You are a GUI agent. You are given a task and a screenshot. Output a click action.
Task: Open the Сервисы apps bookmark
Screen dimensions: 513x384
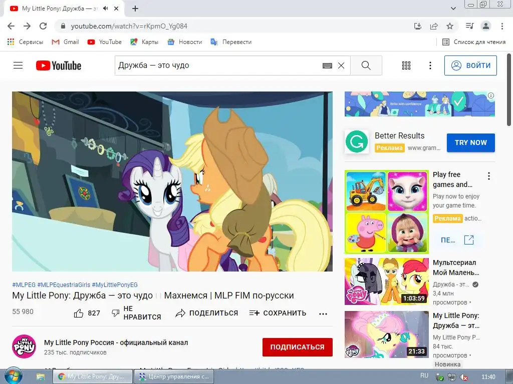click(25, 42)
